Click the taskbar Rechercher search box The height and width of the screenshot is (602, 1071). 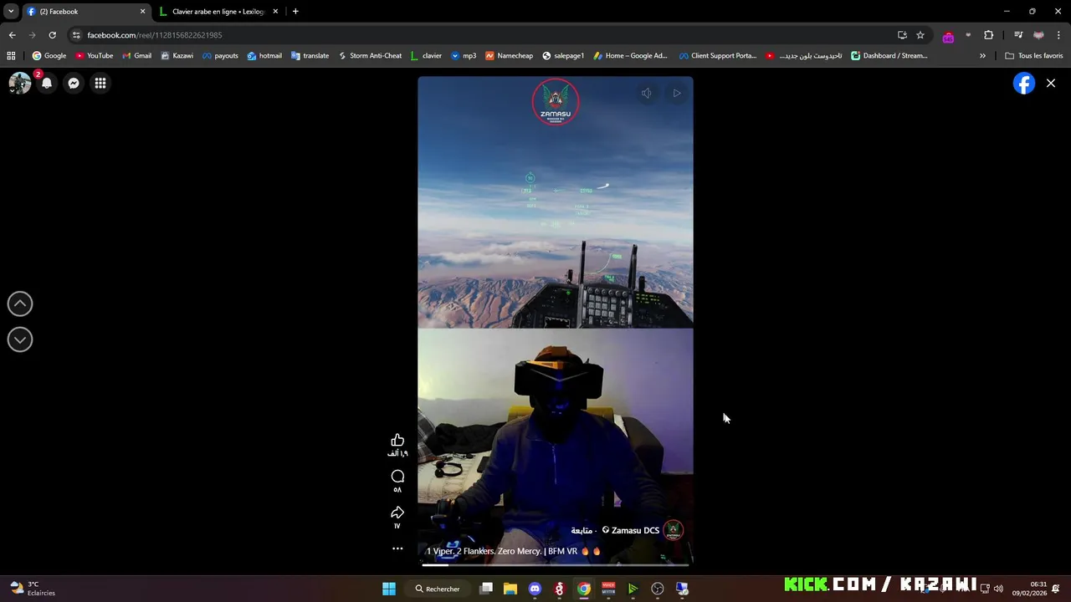click(x=438, y=589)
